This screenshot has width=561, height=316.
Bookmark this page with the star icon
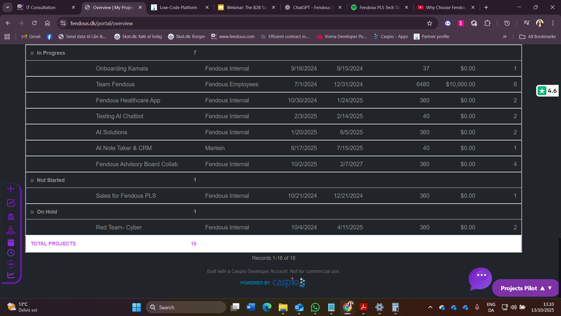pos(430,23)
